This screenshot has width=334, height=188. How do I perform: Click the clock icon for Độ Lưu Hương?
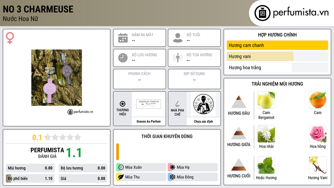[x=123, y=58]
